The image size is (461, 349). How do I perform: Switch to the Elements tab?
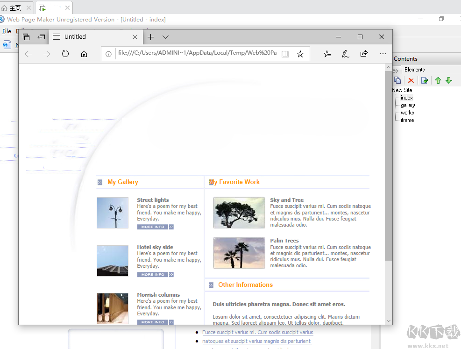(x=415, y=69)
